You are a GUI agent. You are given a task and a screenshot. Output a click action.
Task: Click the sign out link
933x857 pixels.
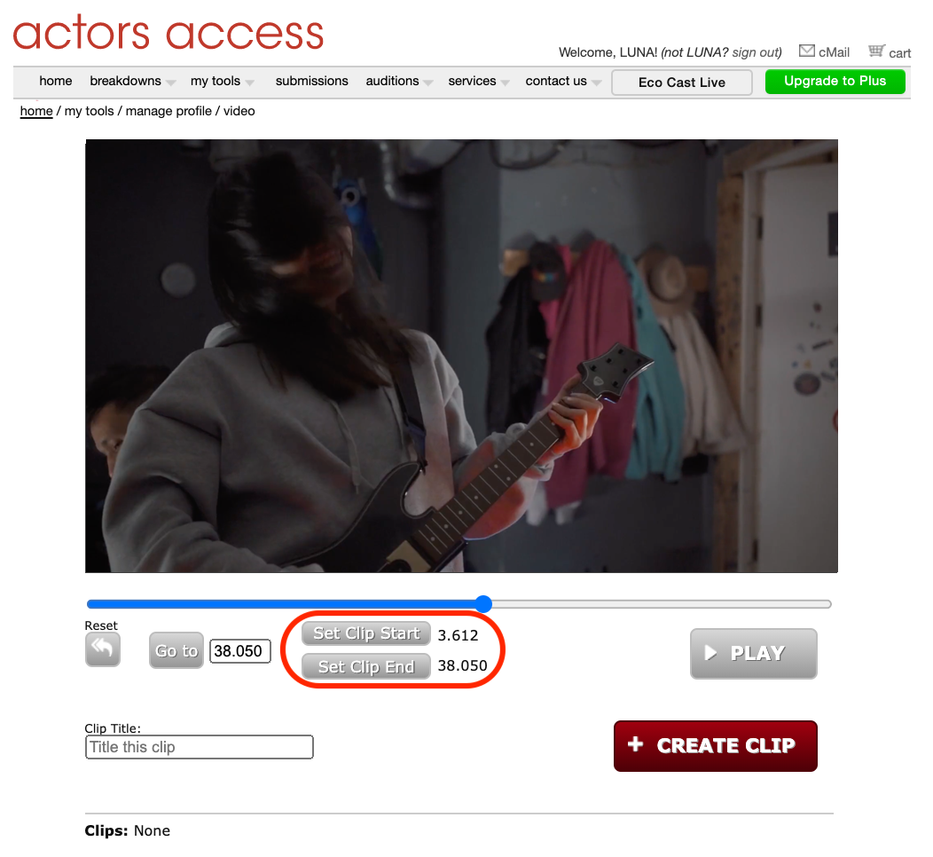(755, 52)
